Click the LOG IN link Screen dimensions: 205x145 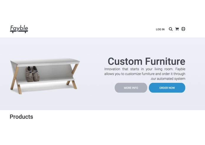(x=160, y=29)
